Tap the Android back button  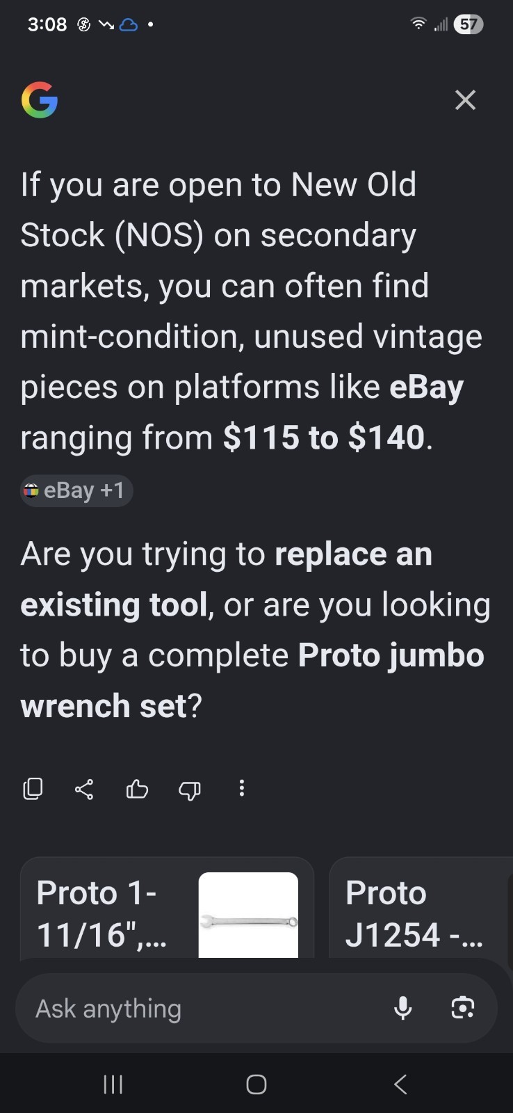tap(400, 1084)
